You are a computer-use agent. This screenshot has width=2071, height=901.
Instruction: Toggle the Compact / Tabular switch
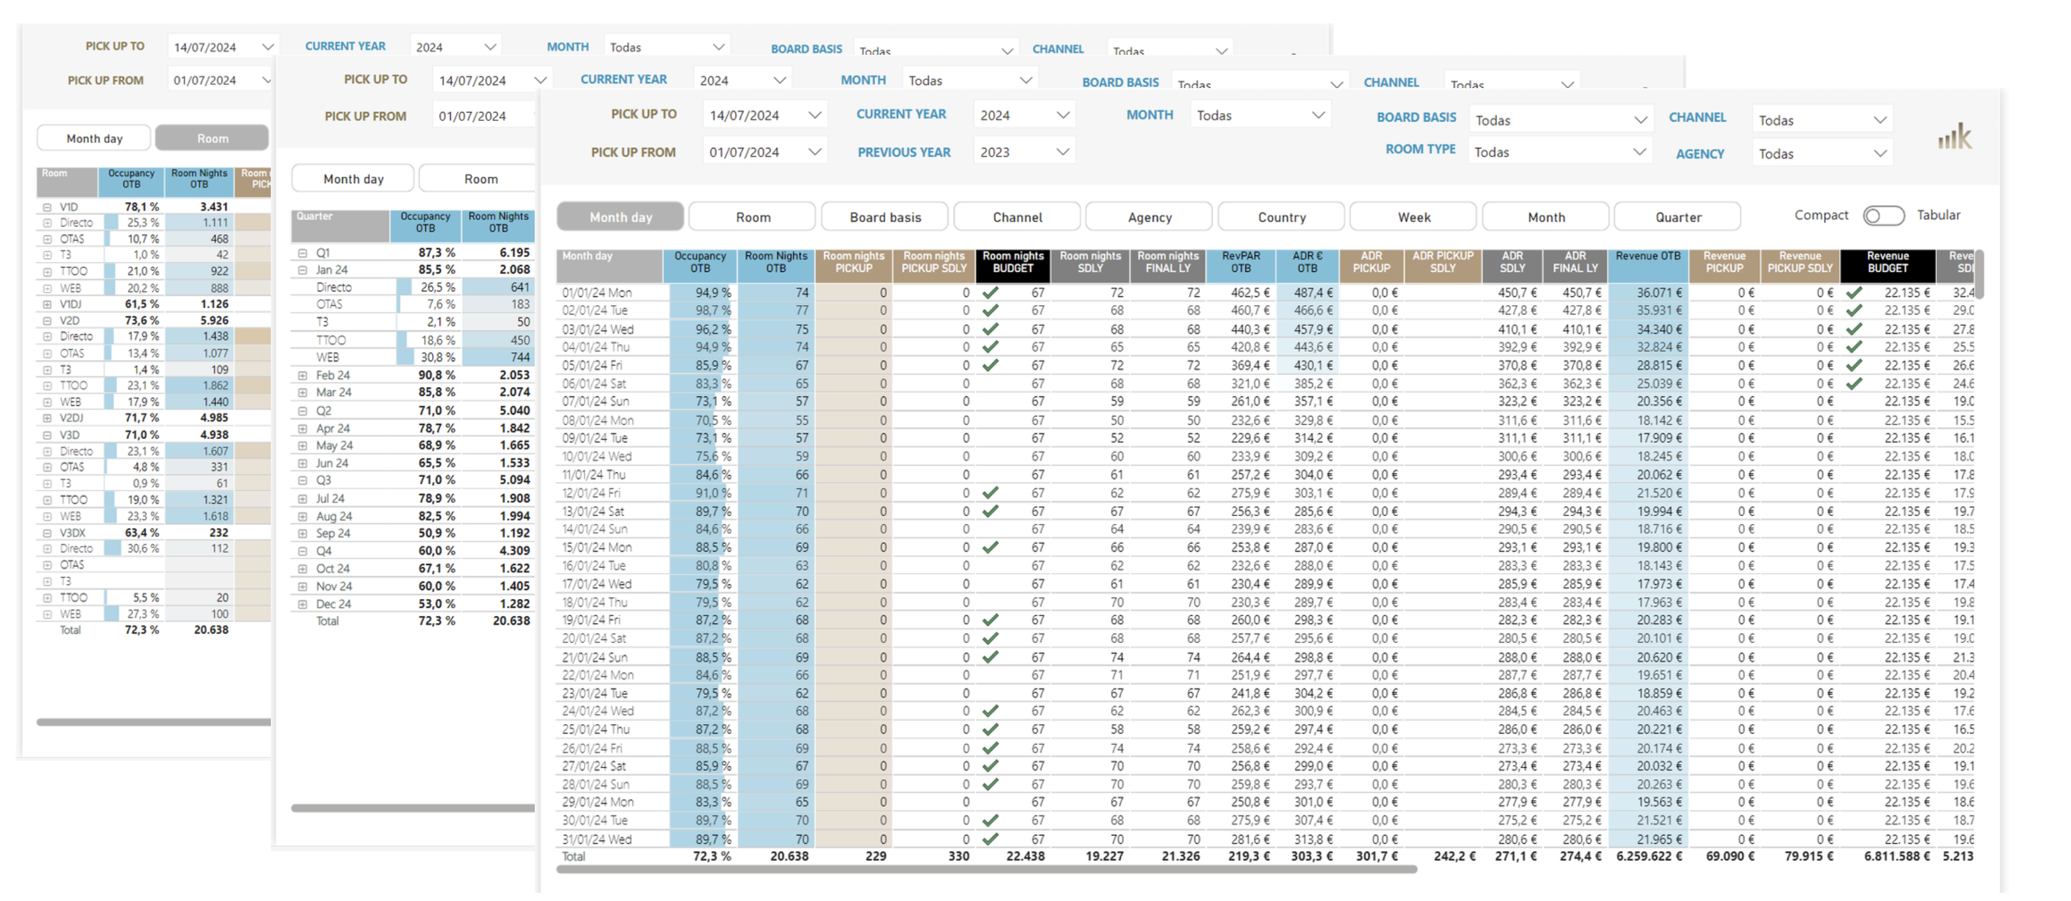coord(1884,215)
